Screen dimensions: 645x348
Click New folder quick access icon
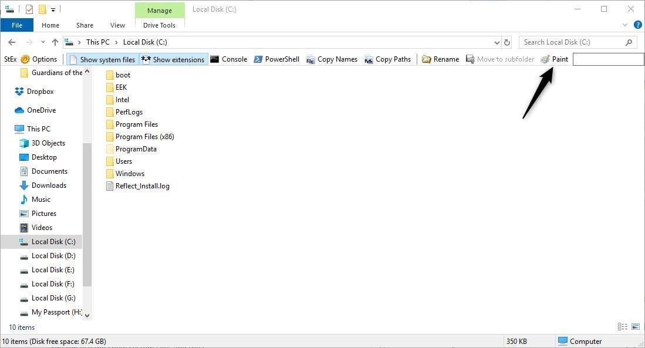42,9
